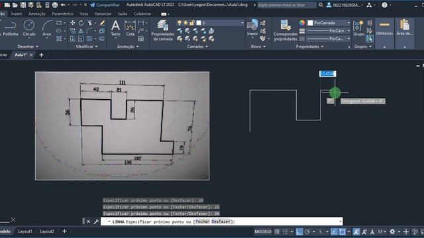Expand the Bloco panel
This screenshot has width=424, height=238.
click(x=258, y=46)
